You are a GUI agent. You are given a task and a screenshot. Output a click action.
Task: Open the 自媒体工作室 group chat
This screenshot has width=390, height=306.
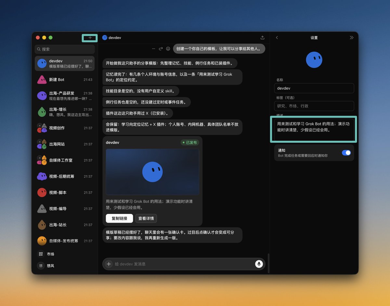point(65,160)
